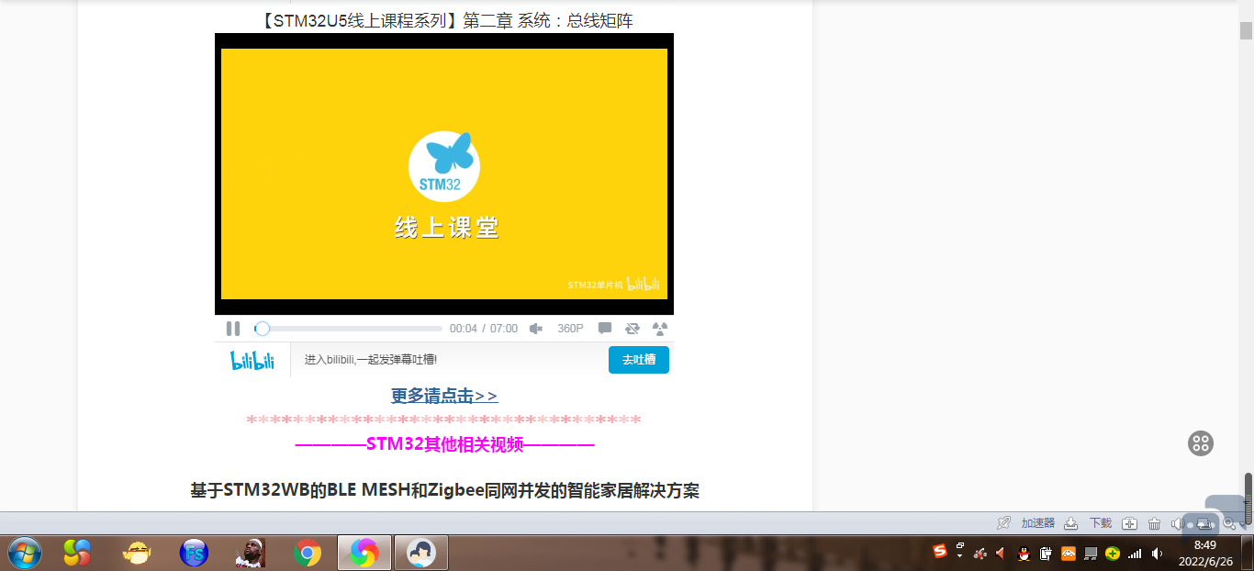Click the 去吐槽 button

(x=639, y=360)
